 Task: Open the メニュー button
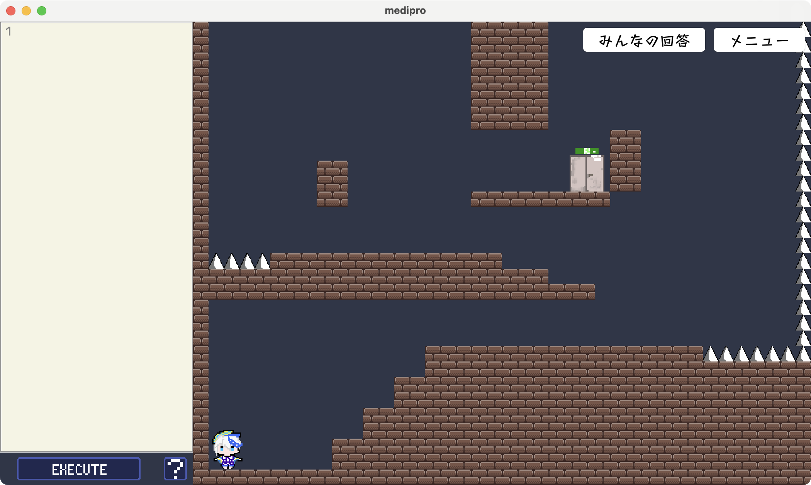point(759,39)
